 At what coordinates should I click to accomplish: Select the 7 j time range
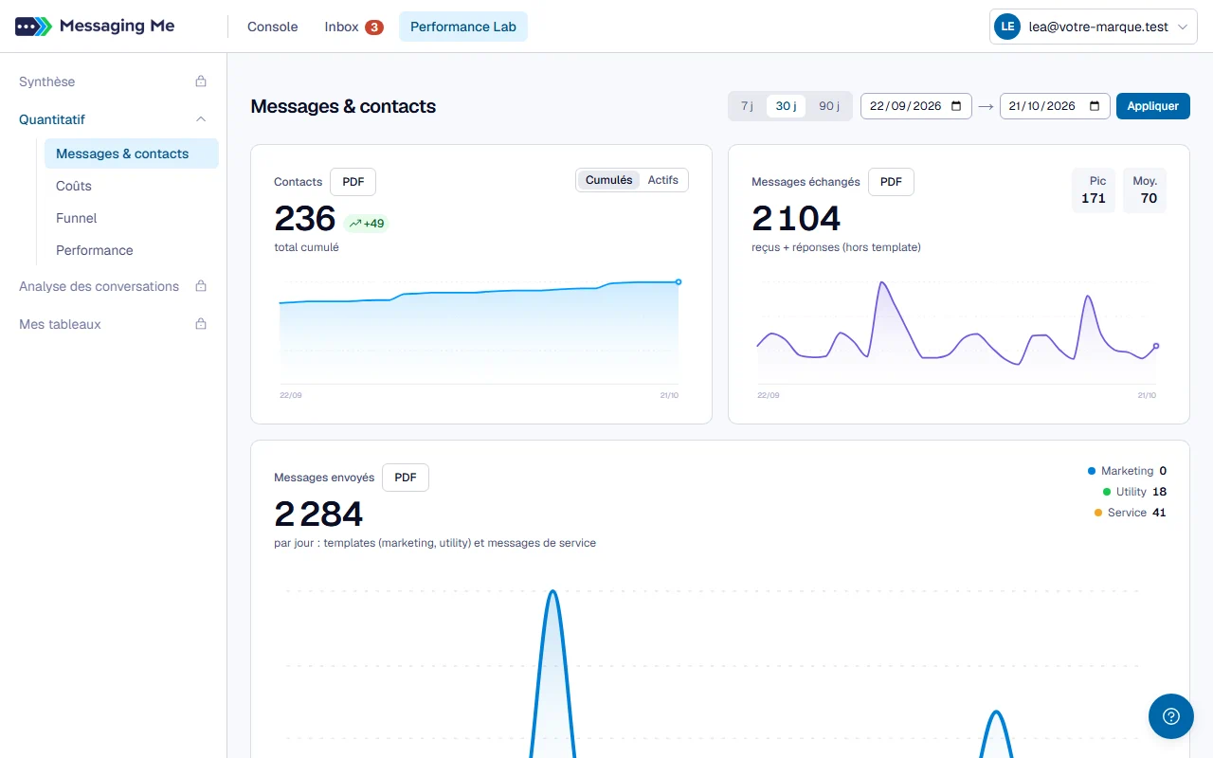pos(747,106)
